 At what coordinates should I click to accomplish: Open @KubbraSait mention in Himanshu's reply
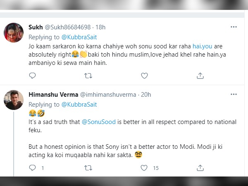click(79, 105)
